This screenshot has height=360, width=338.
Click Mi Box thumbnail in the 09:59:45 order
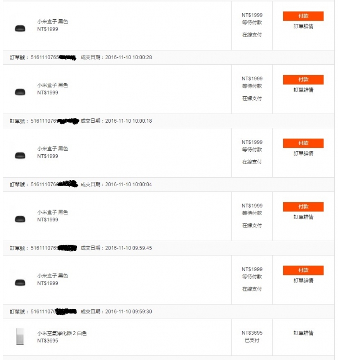(x=20, y=283)
